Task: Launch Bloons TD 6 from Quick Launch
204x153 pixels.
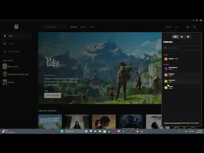Action: click(x=16, y=67)
